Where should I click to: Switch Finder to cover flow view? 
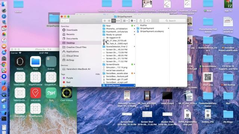[x=118, y=21]
